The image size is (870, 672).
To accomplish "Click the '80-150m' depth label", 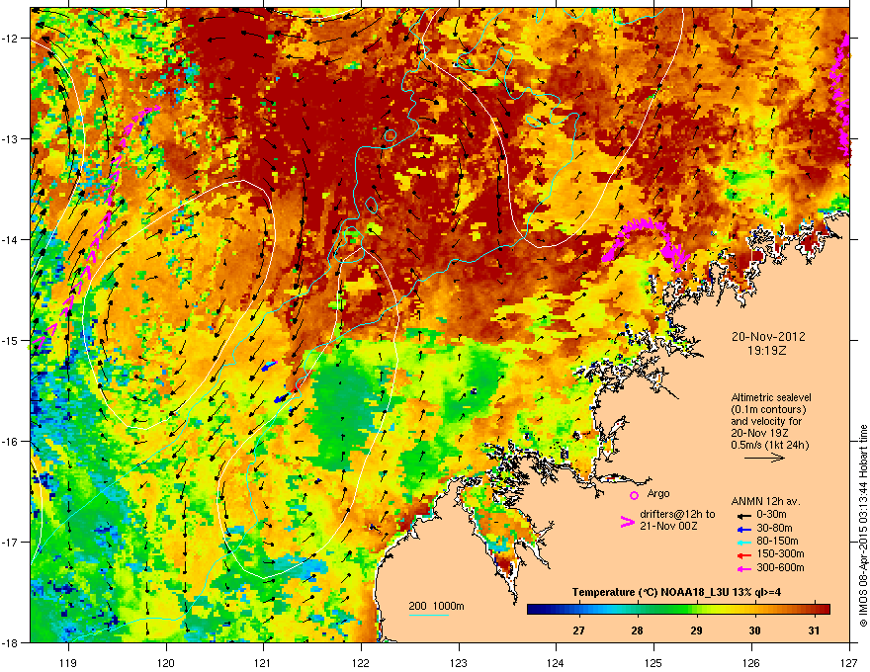I will point(777,541).
